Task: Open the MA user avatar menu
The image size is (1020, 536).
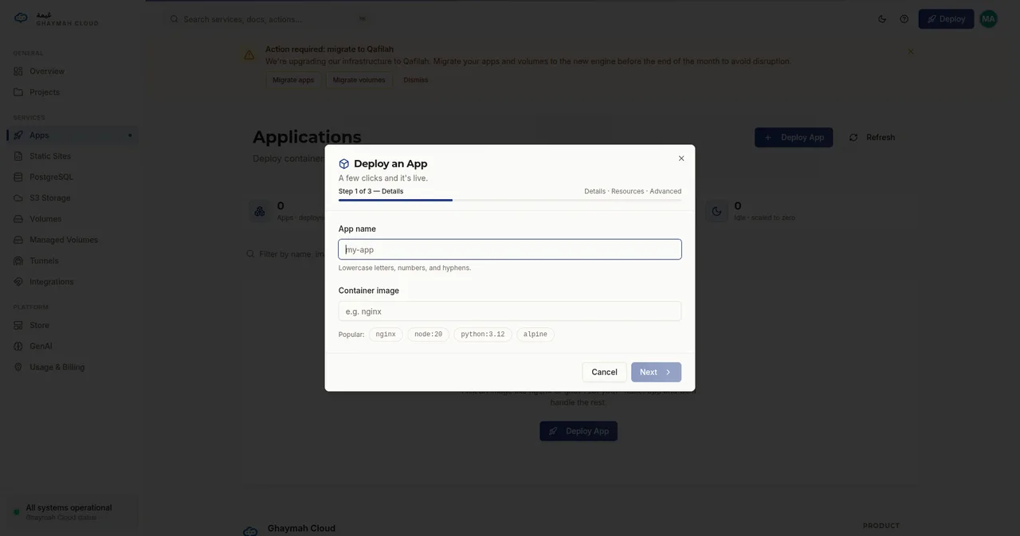Action: [x=989, y=19]
